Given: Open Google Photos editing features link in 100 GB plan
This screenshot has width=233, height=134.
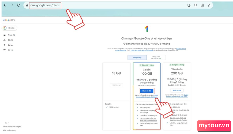Looking at the screenshot, I should (148, 119).
